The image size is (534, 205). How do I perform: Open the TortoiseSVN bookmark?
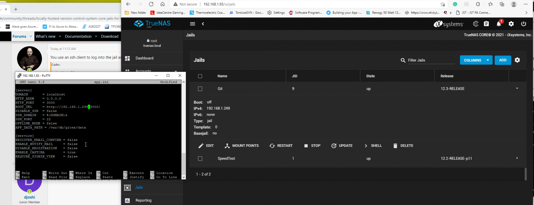click(x=246, y=13)
